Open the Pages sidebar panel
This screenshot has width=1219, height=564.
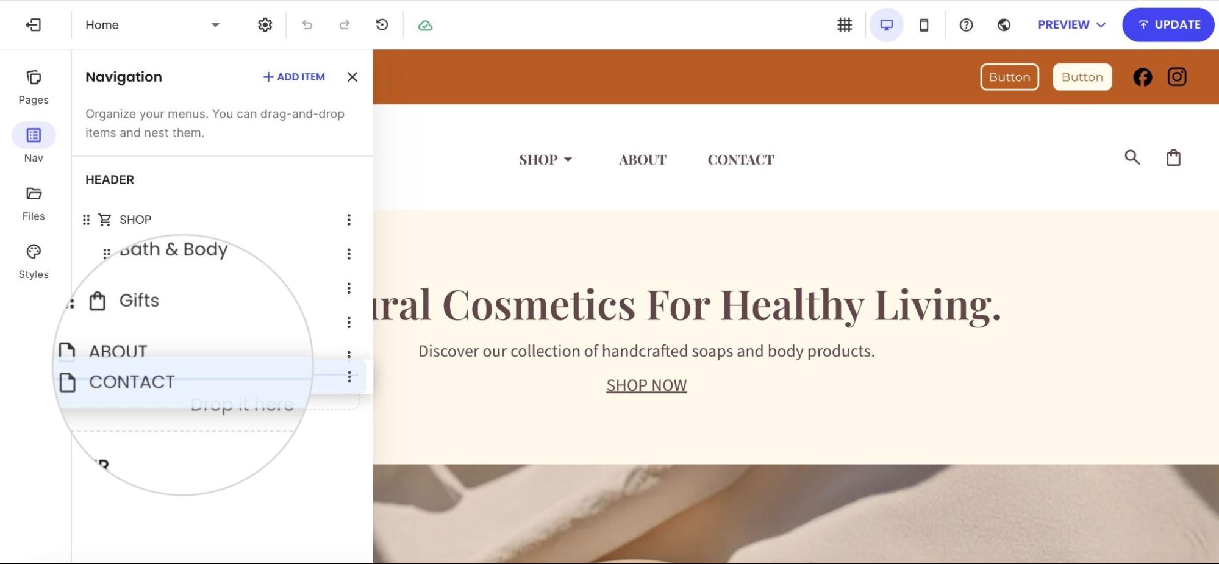34,87
